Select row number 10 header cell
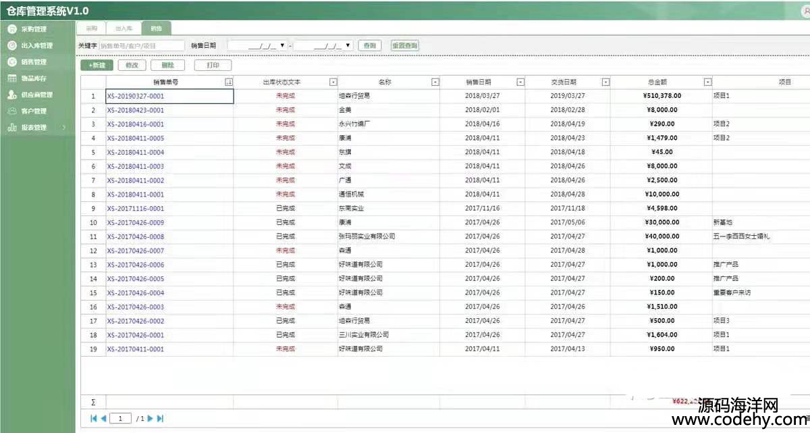 93,222
